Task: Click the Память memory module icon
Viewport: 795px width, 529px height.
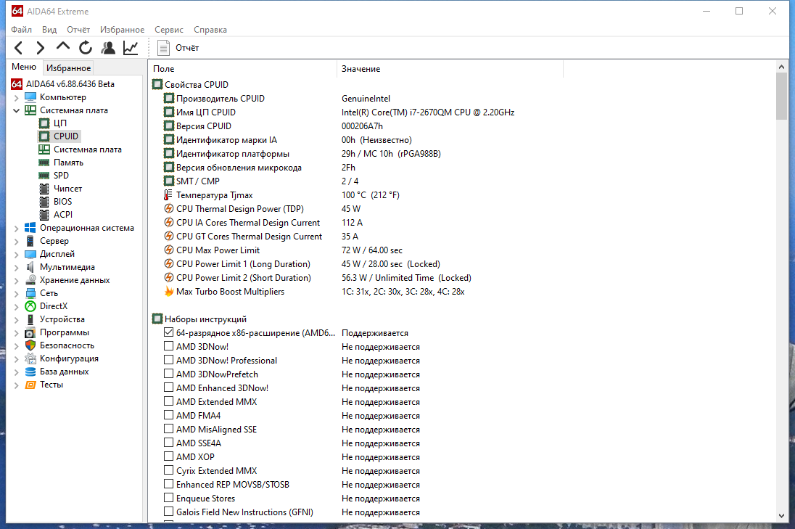Action: click(44, 163)
